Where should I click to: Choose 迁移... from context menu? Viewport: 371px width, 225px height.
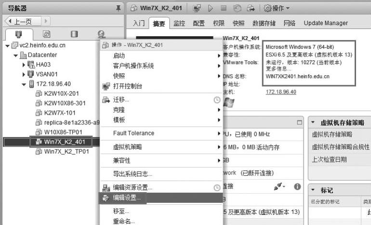(x=161, y=100)
